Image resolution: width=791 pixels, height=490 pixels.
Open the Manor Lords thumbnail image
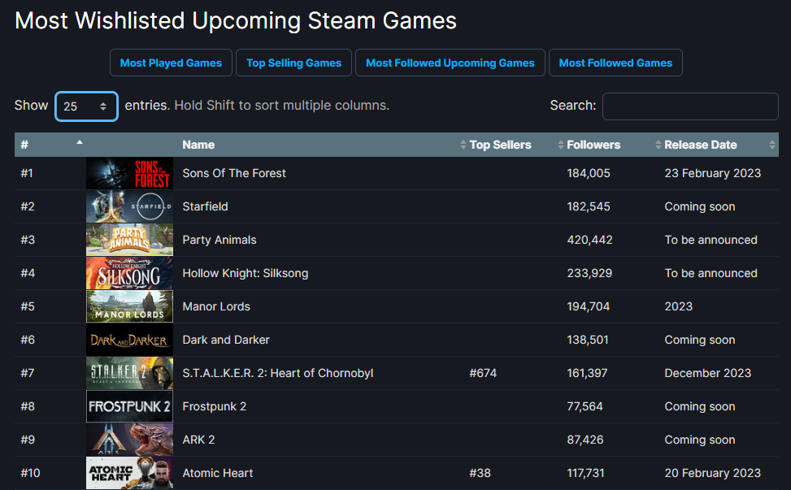point(129,306)
